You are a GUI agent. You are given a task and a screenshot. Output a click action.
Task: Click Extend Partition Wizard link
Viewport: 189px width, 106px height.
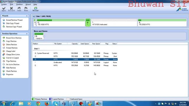coord(14,20)
